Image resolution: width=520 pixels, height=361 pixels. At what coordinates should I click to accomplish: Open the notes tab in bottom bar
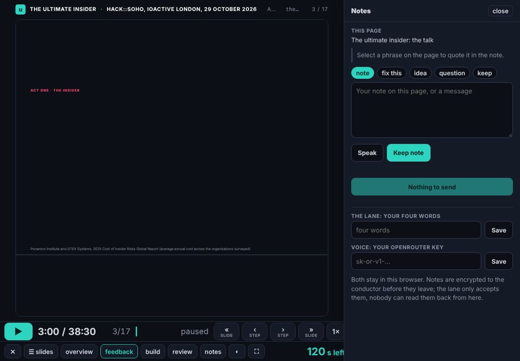[213, 352]
